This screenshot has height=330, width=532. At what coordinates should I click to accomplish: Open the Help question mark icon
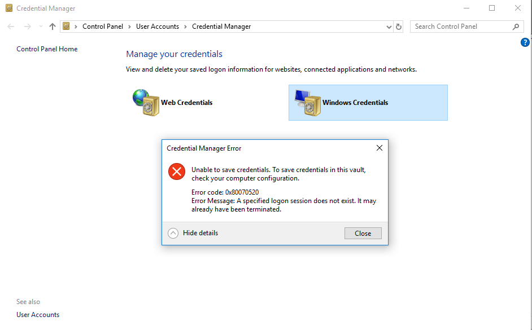pyautogui.click(x=525, y=42)
